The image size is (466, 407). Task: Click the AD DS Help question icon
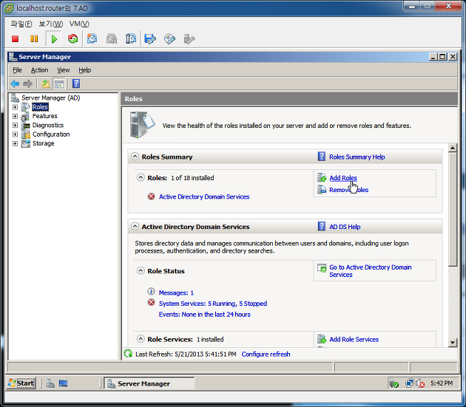point(321,227)
